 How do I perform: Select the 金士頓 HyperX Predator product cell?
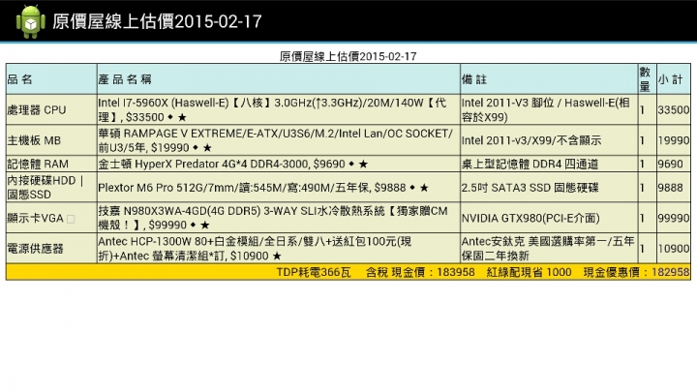(x=279, y=164)
